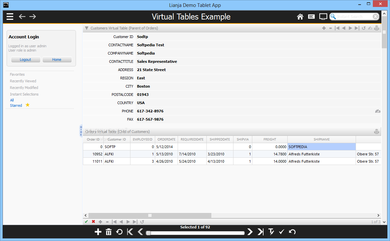Viewport: 390px width, 241px height.
Task: Jump to first customer record in section header
Action: (x=337, y=28)
